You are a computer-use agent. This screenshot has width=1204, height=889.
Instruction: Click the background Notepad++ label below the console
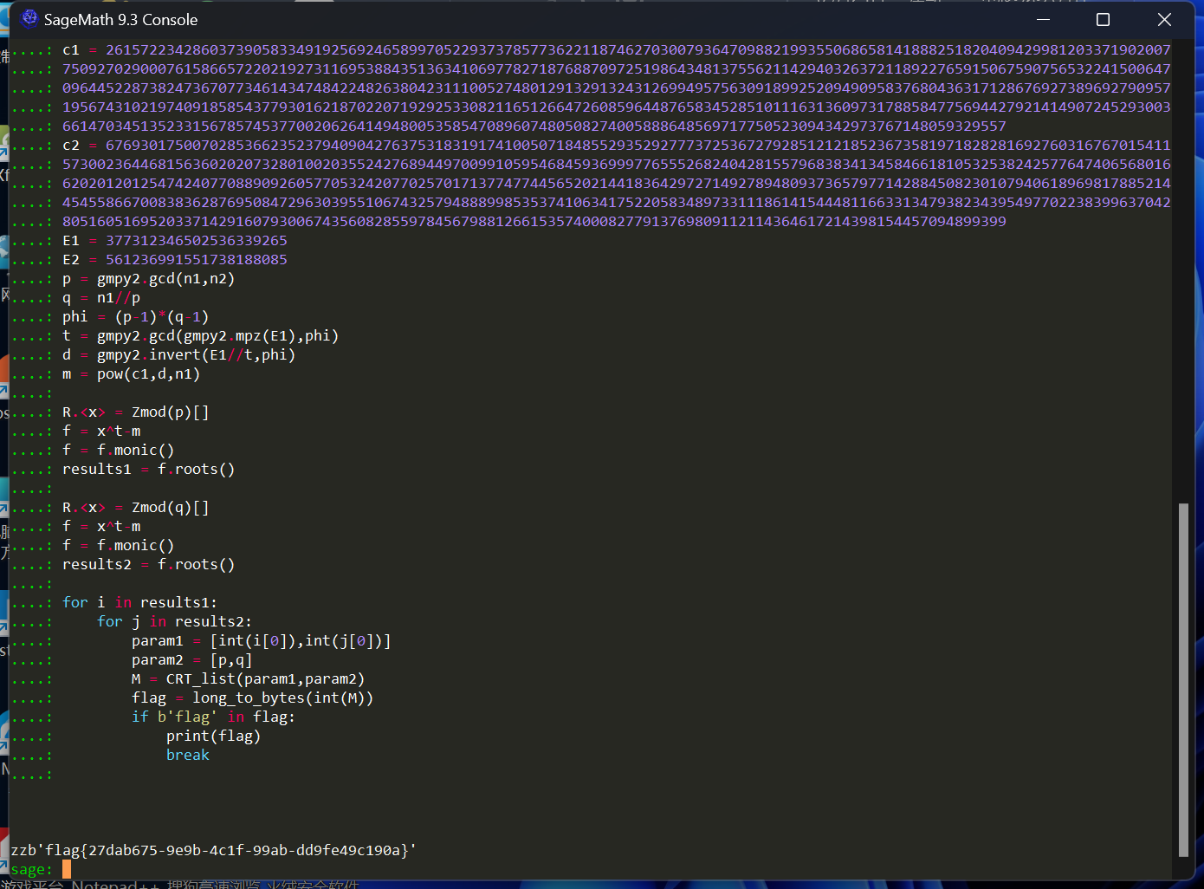pos(116,885)
